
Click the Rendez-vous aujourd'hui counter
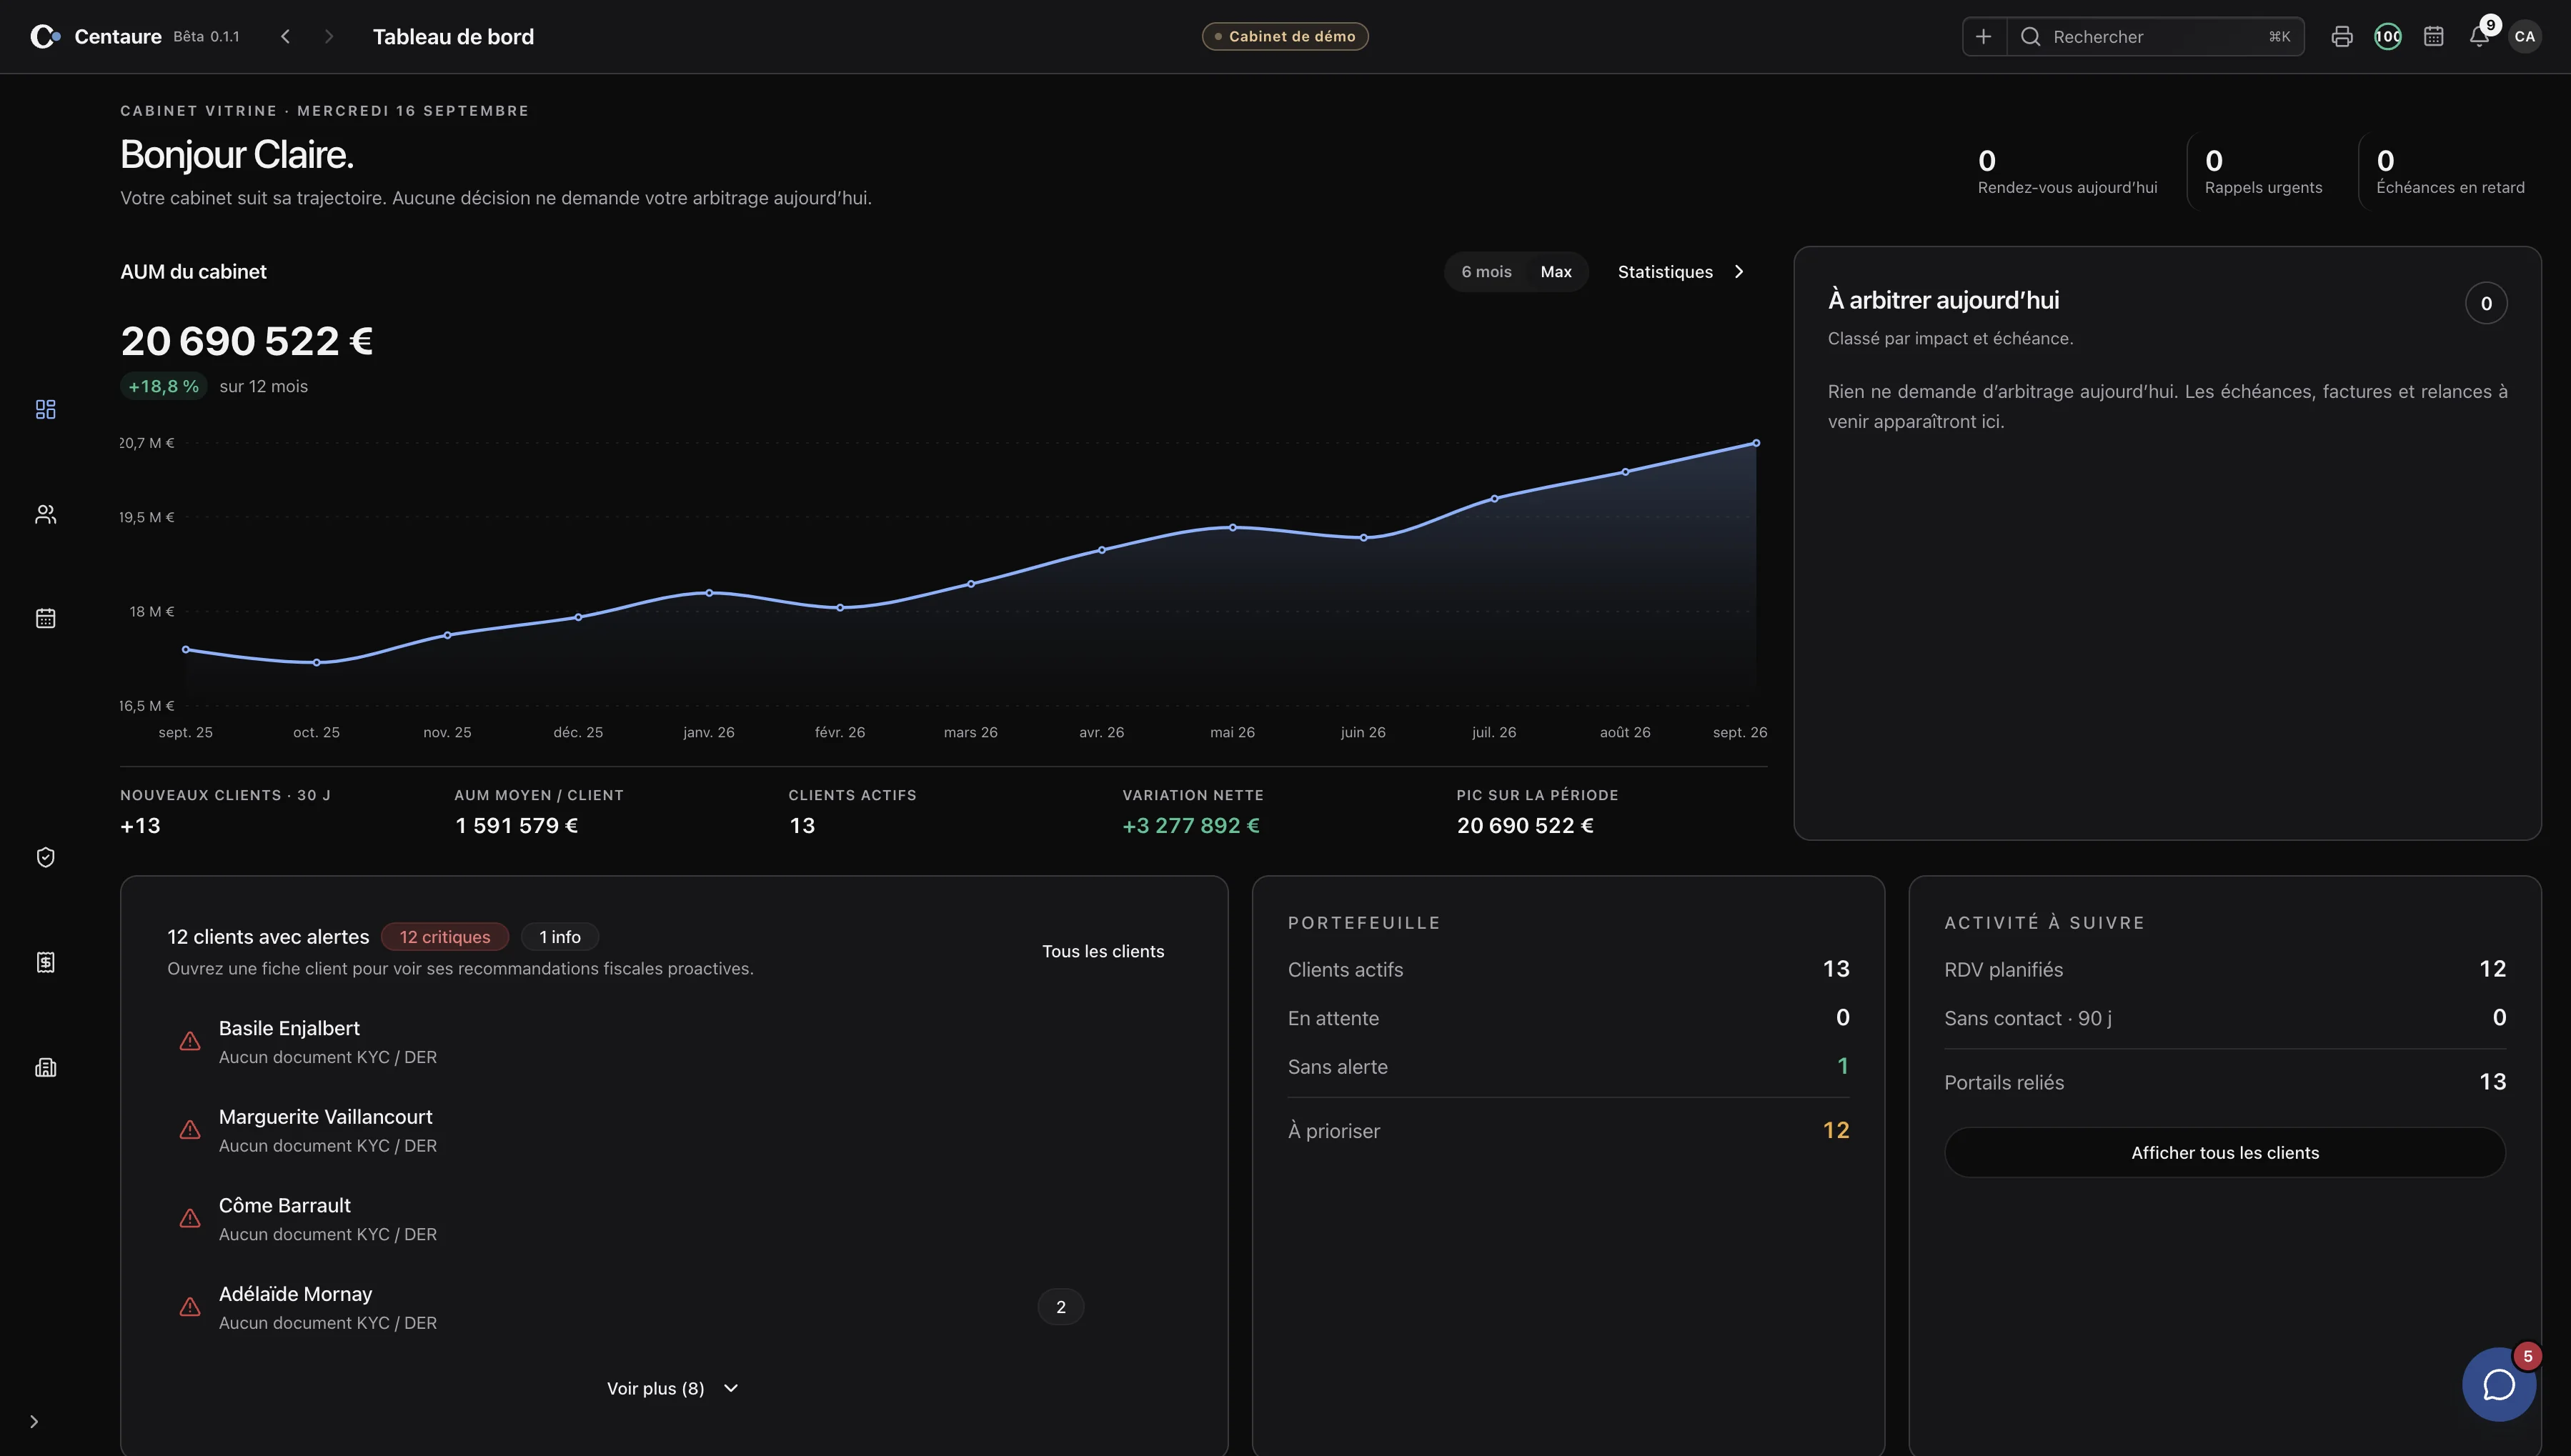2067,171
